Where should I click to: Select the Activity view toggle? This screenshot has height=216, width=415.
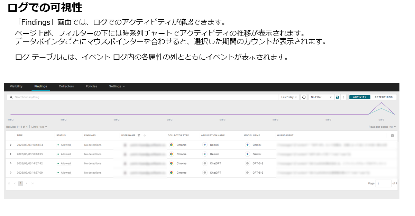click(360, 97)
